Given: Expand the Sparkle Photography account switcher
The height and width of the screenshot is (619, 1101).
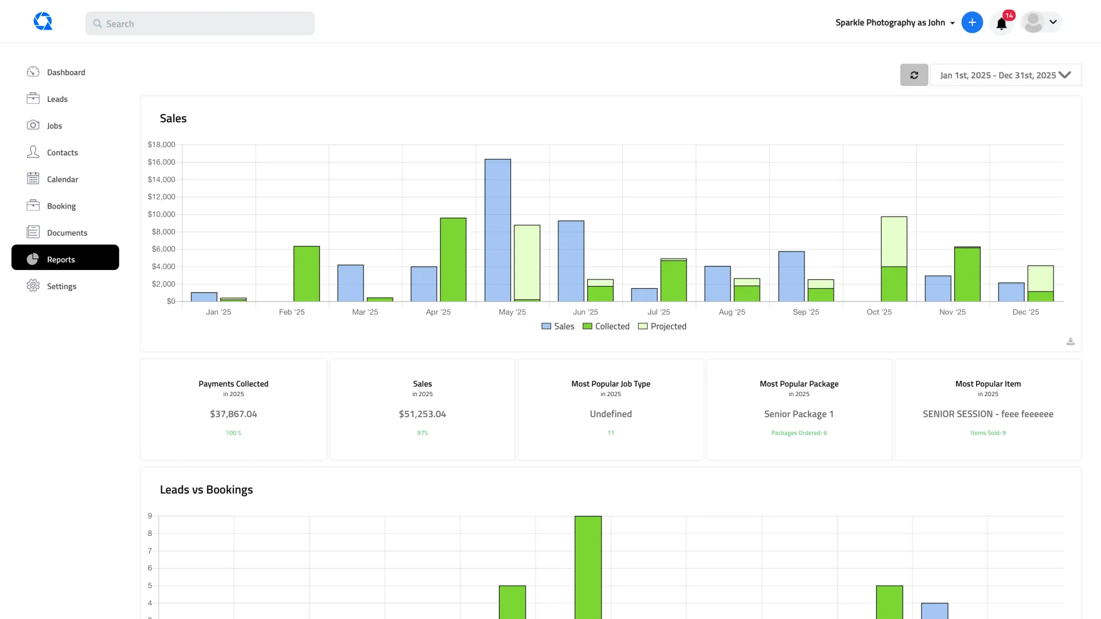Looking at the screenshot, I should click(894, 22).
